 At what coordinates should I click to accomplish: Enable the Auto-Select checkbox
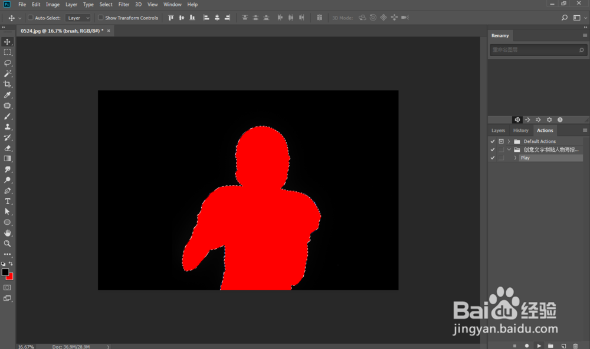[31, 18]
